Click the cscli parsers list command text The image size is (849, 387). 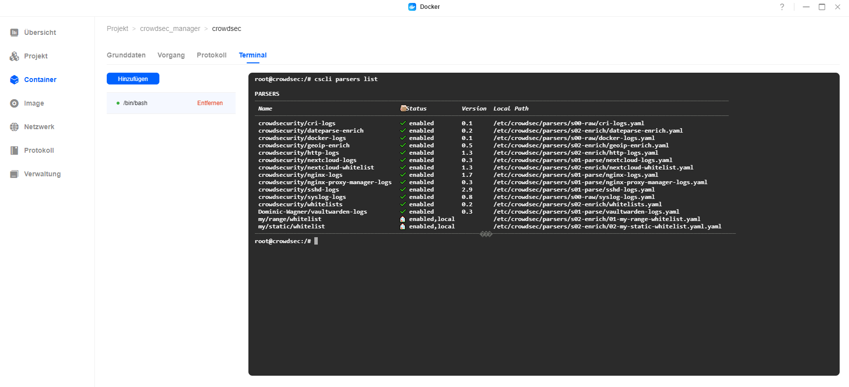(x=346, y=79)
